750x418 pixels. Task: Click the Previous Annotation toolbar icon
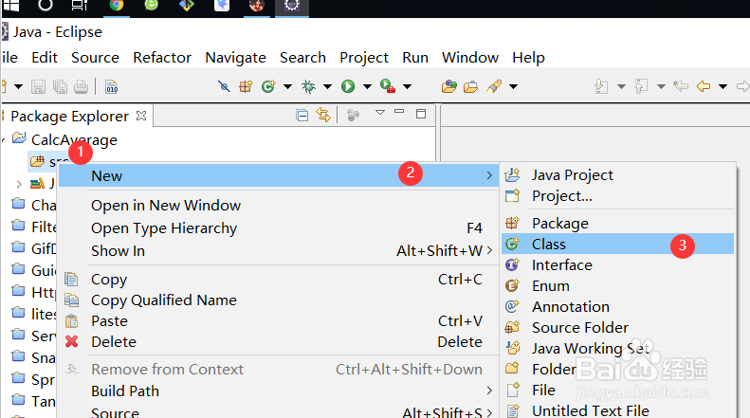click(641, 86)
